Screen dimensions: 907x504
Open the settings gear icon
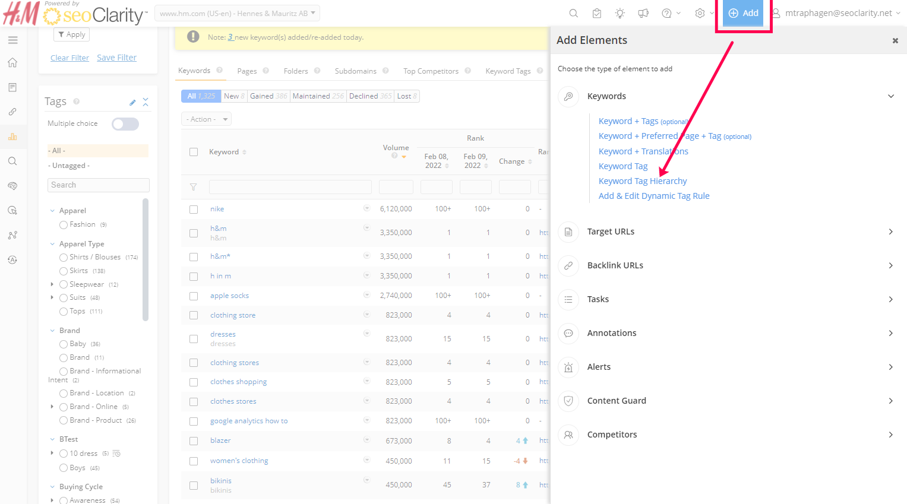(700, 13)
